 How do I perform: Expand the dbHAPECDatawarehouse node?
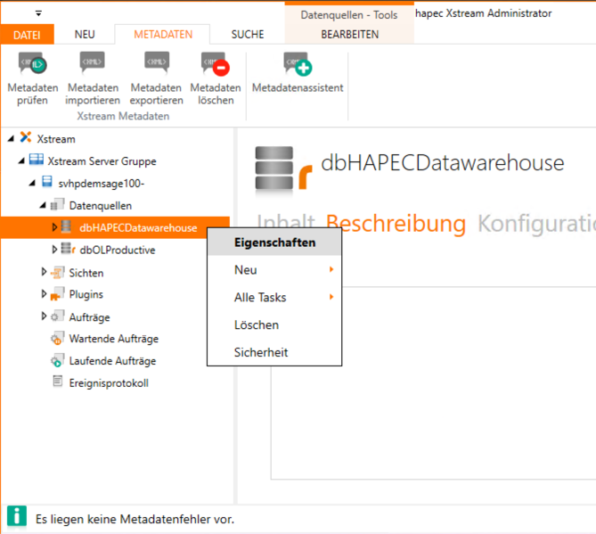tap(54, 227)
